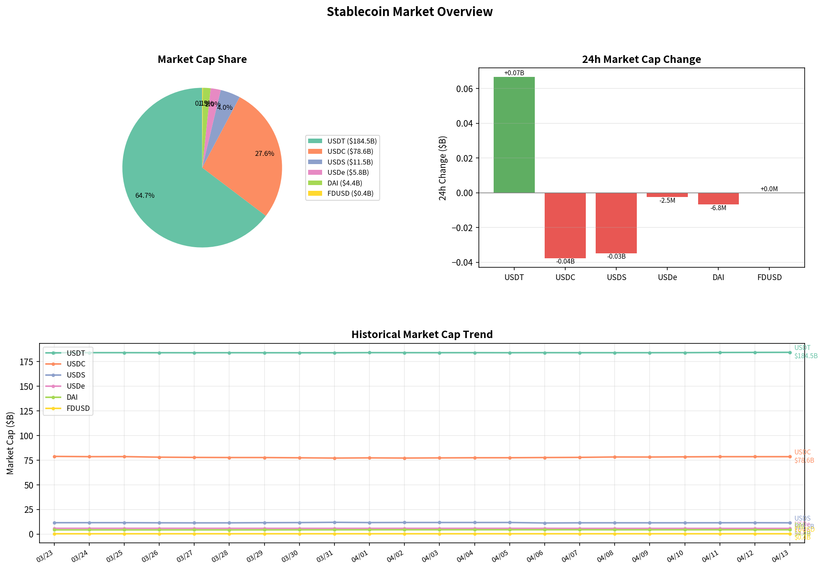Screen dimensions: 824x570
Task: Click the FDUSD entry in trend chart legend
Action: pyautogui.click(x=67, y=409)
